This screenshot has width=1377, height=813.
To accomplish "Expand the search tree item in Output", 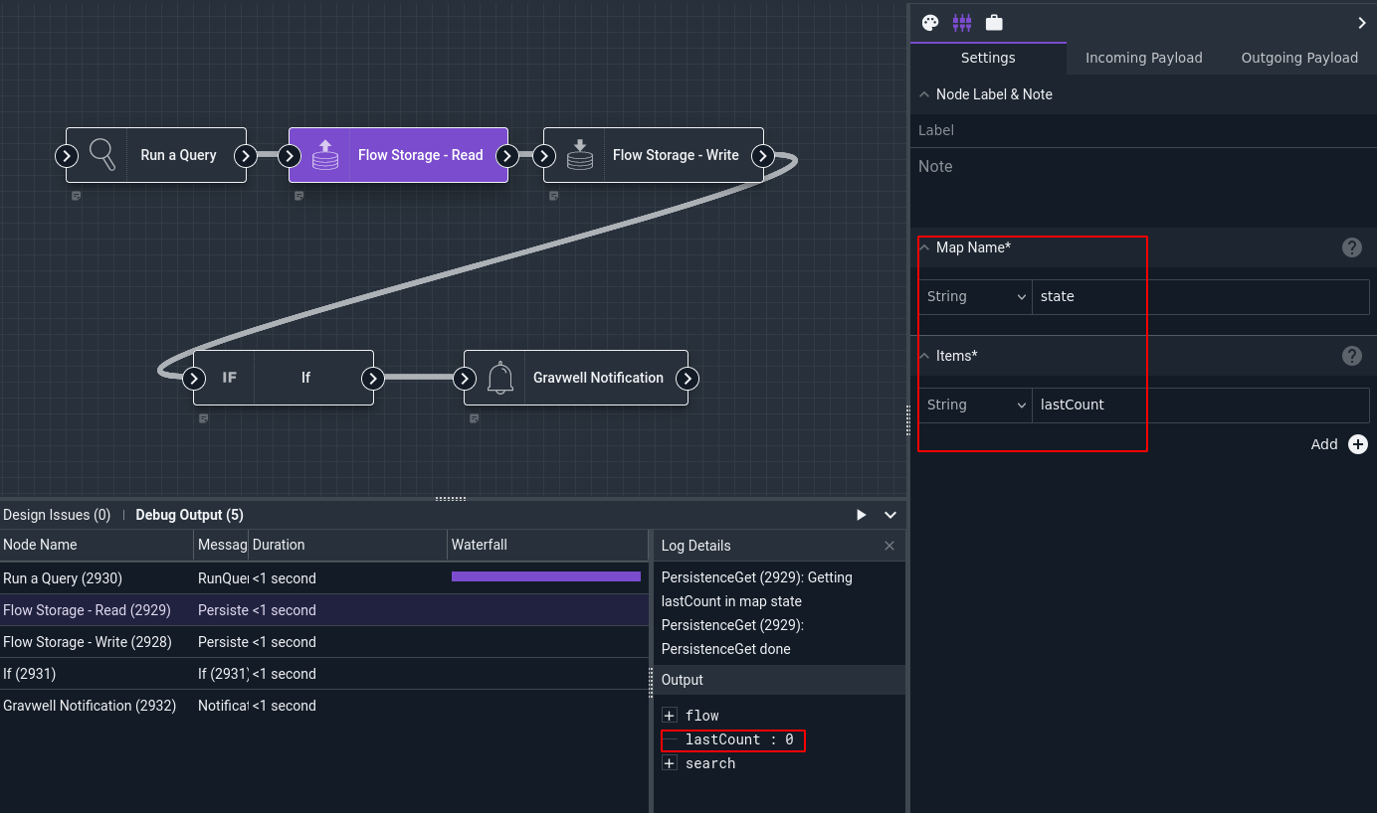I will 670,763.
